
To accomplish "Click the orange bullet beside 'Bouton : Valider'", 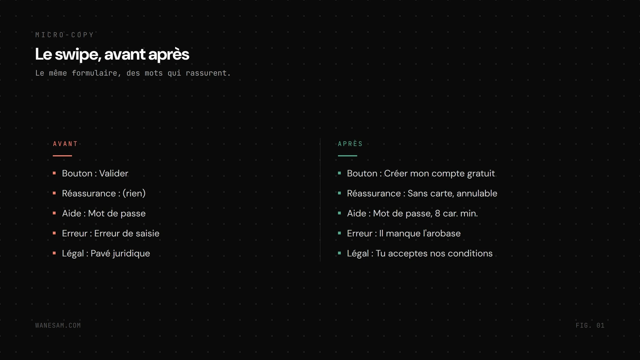I will 54,173.
